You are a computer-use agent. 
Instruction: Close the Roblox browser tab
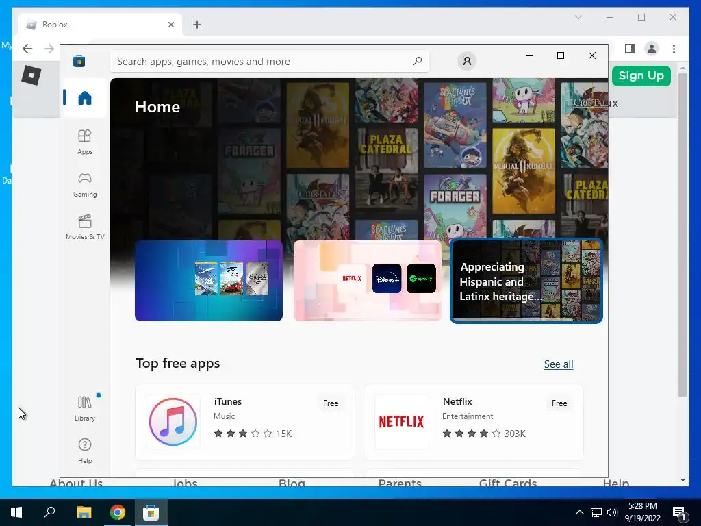click(170, 25)
